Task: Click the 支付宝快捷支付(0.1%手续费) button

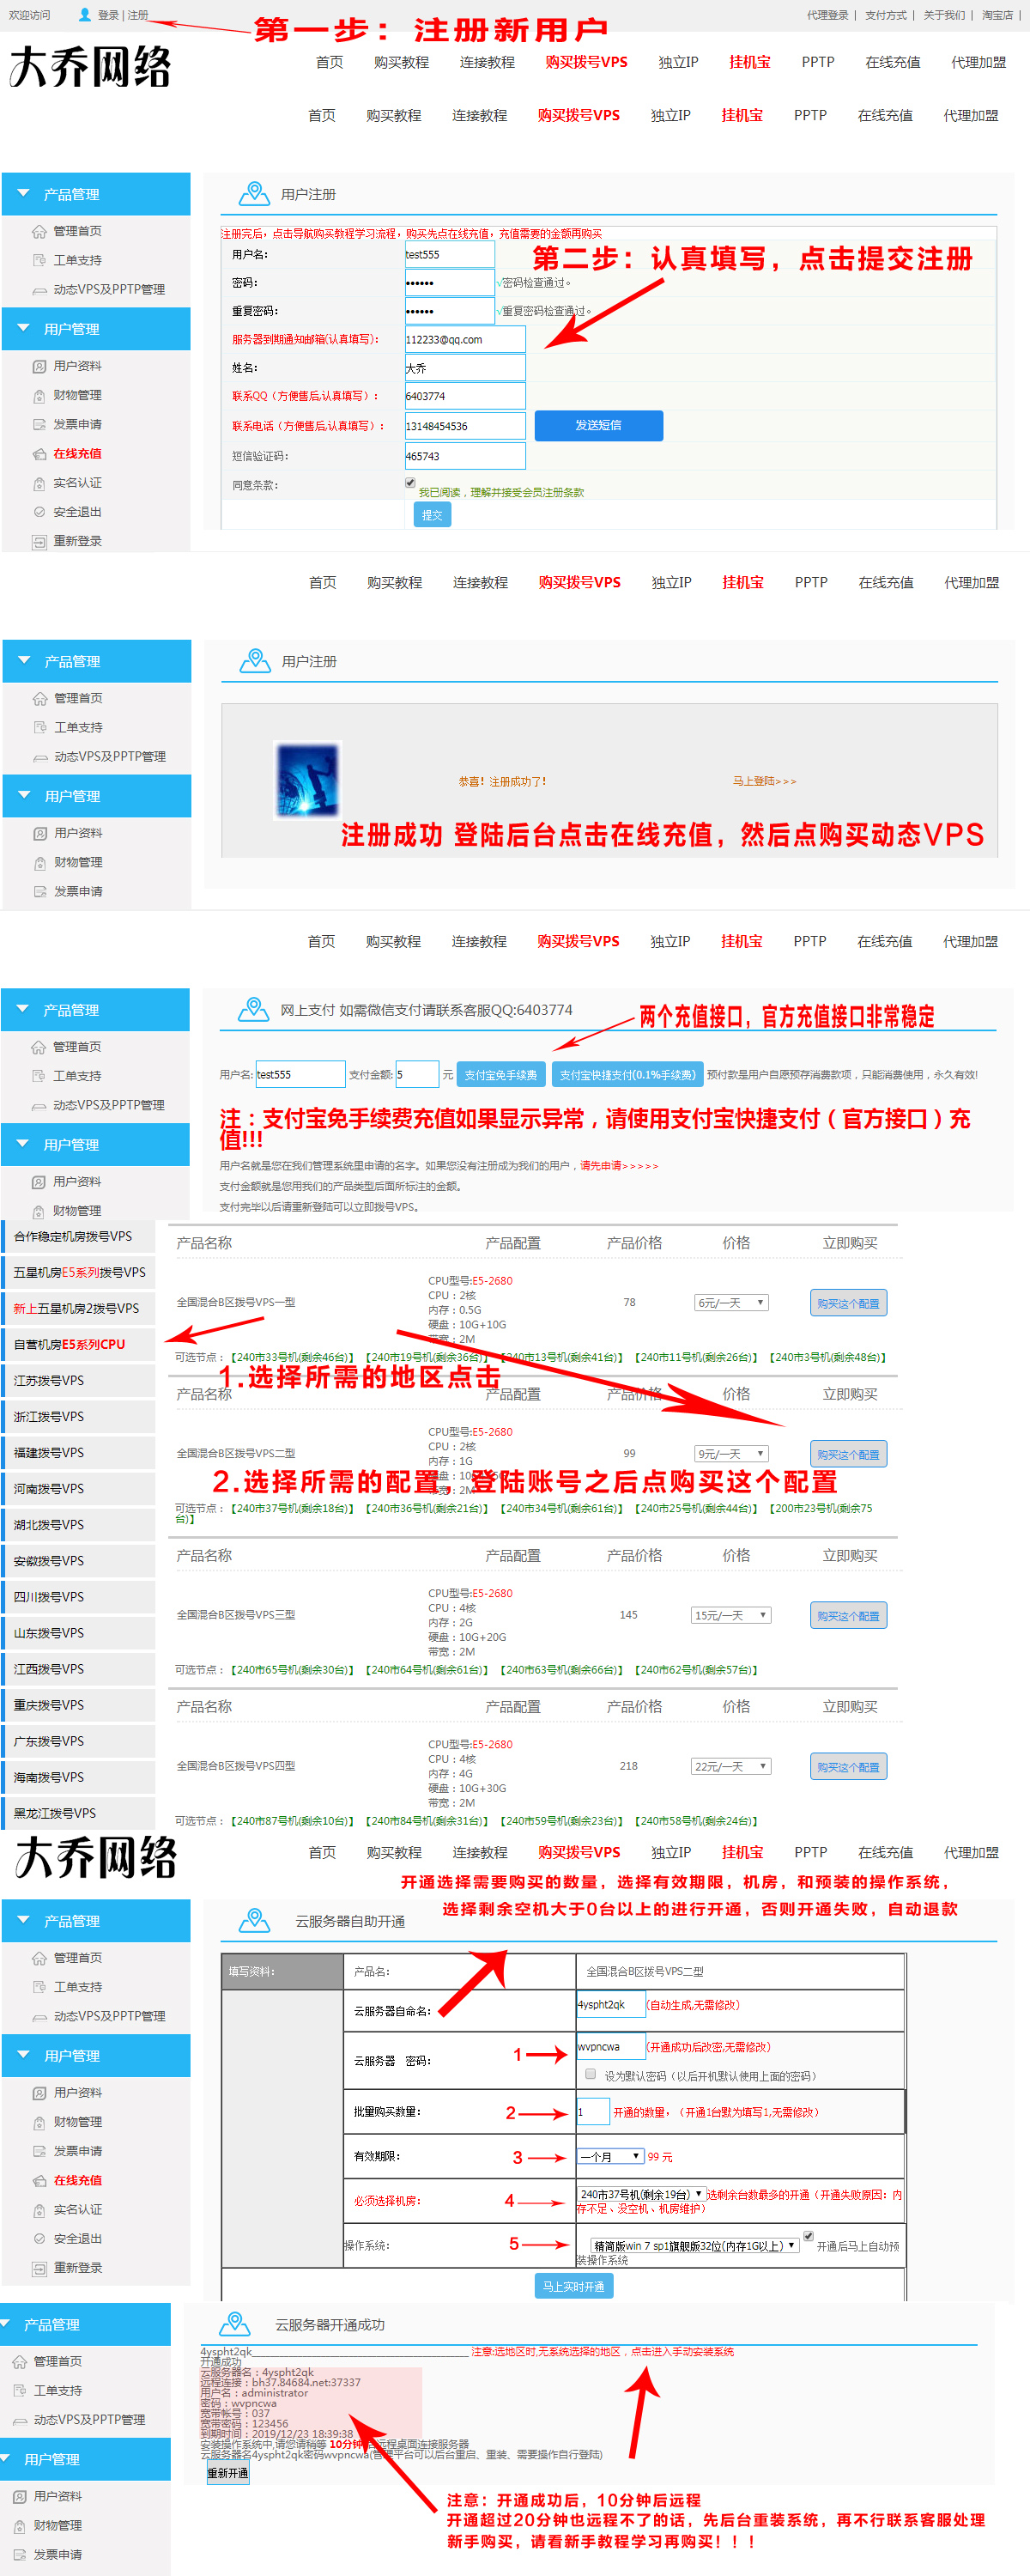Action: pyautogui.click(x=627, y=1075)
